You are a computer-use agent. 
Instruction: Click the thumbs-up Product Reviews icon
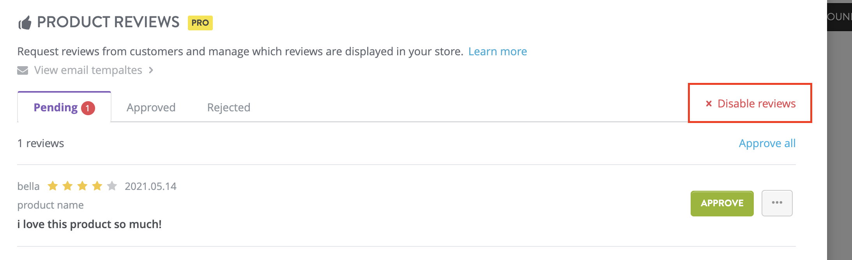[x=25, y=23]
